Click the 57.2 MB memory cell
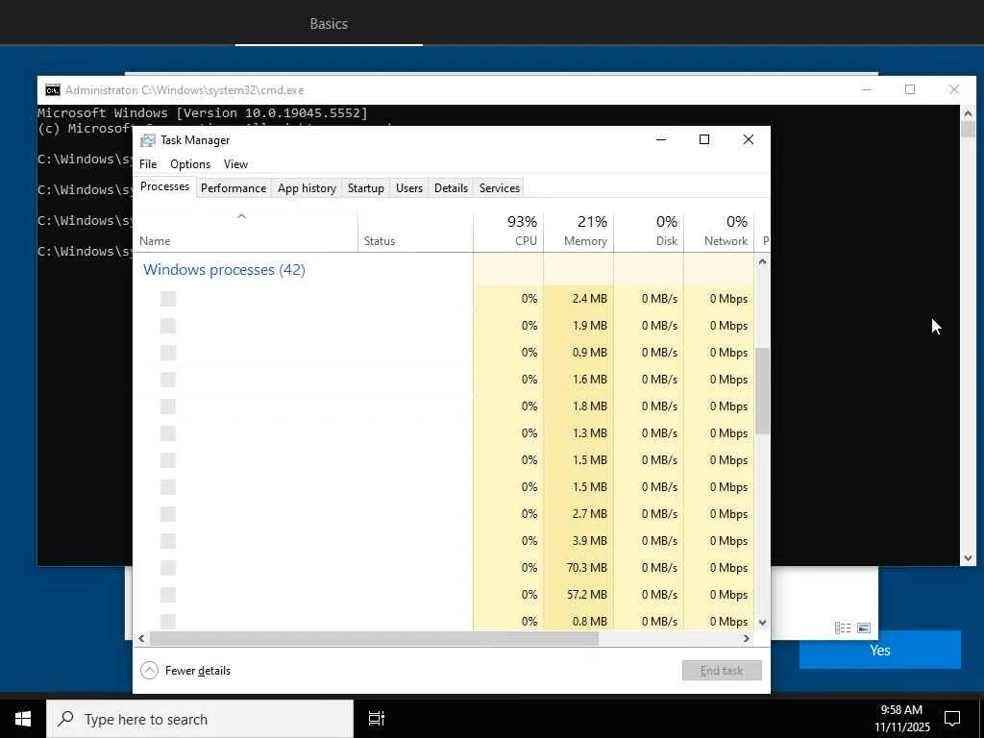The height and width of the screenshot is (738, 984). (578, 594)
